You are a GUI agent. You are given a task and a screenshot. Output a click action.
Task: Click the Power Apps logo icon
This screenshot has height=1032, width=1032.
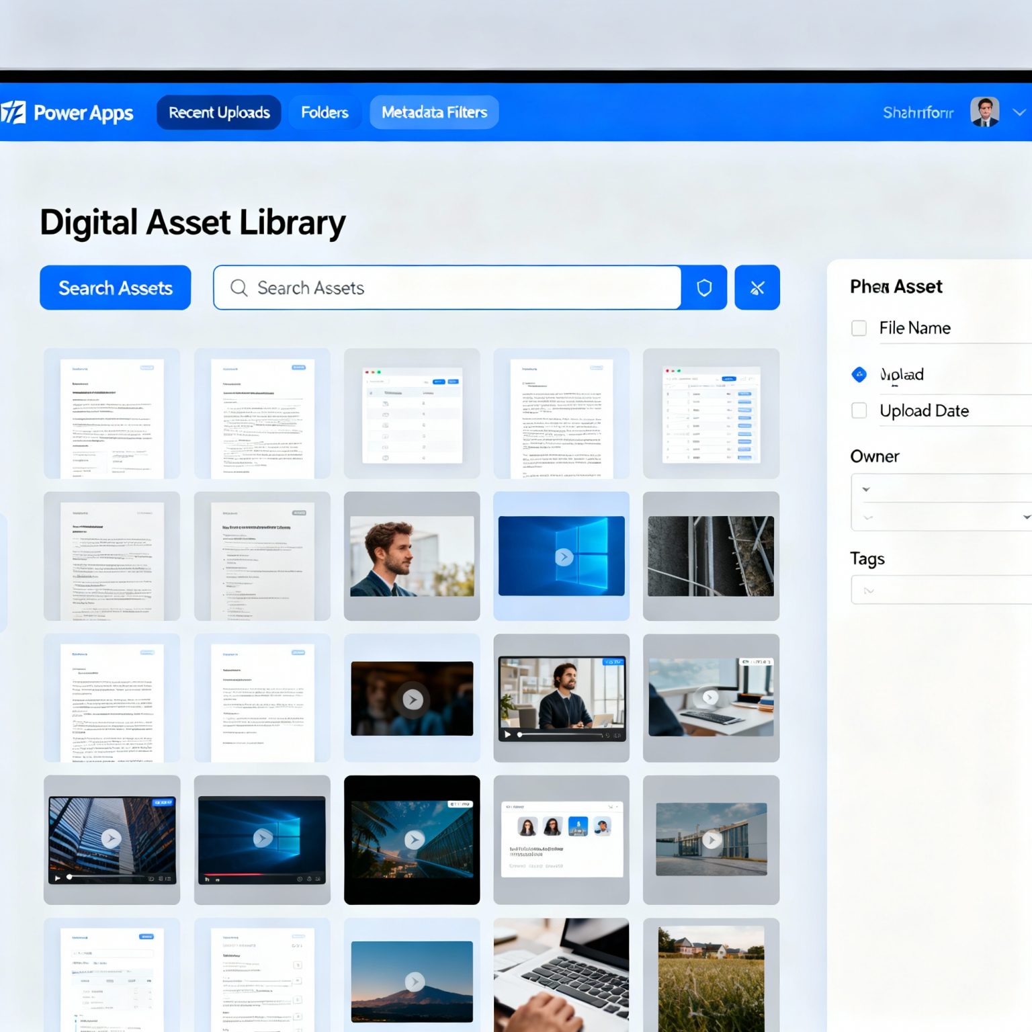pyautogui.click(x=15, y=113)
